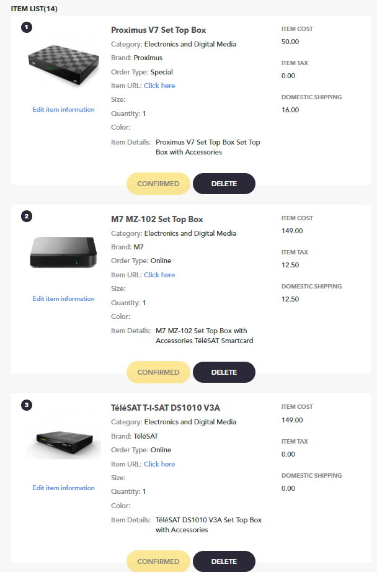Delete the Proximus V7 Set Top Box
The height and width of the screenshot is (572, 377).
pyautogui.click(x=224, y=184)
